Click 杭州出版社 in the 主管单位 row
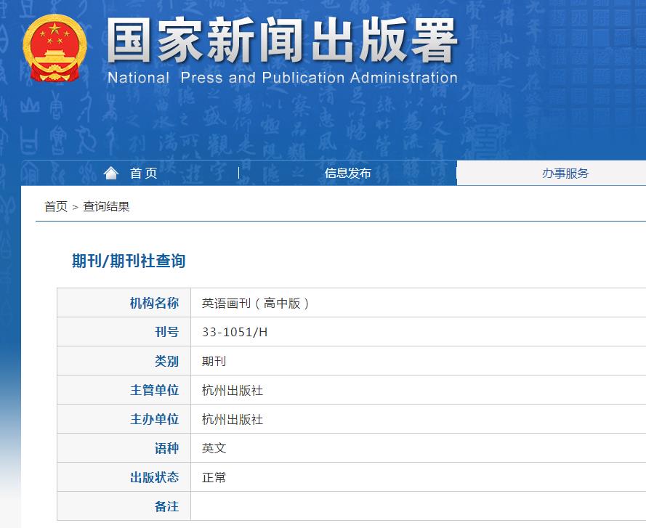 point(233,390)
